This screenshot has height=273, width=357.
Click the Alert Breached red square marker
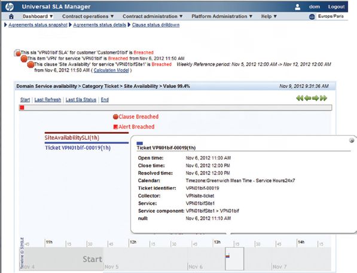click(x=115, y=127)
